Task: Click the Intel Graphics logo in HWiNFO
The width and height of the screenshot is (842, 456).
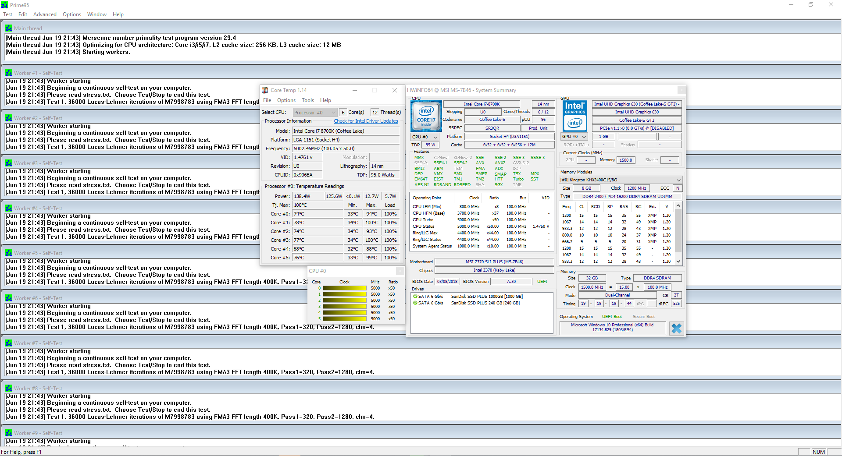Action: pyautogui.click(x=575, y=116)
